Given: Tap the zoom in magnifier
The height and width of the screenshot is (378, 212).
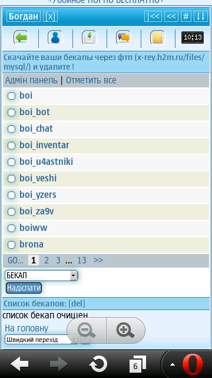Looking at the screenshot, I should click(125, 330).
